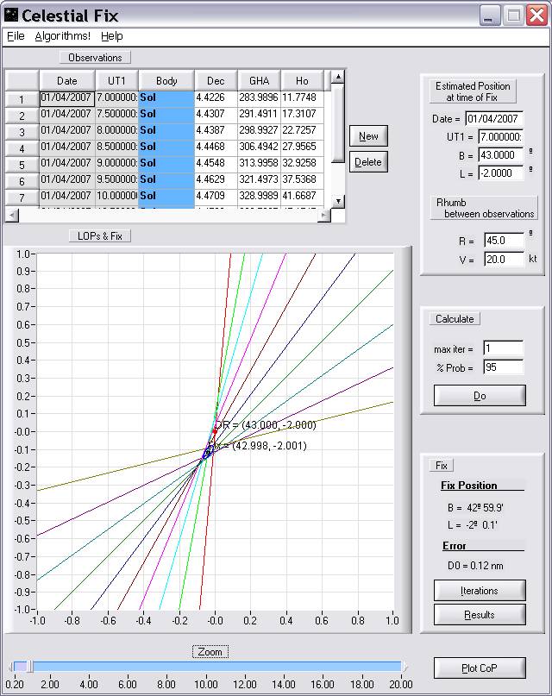Viewport: 552px width, 696px height.
Task: Open the Help menu
Action: [x=112, y=36]
